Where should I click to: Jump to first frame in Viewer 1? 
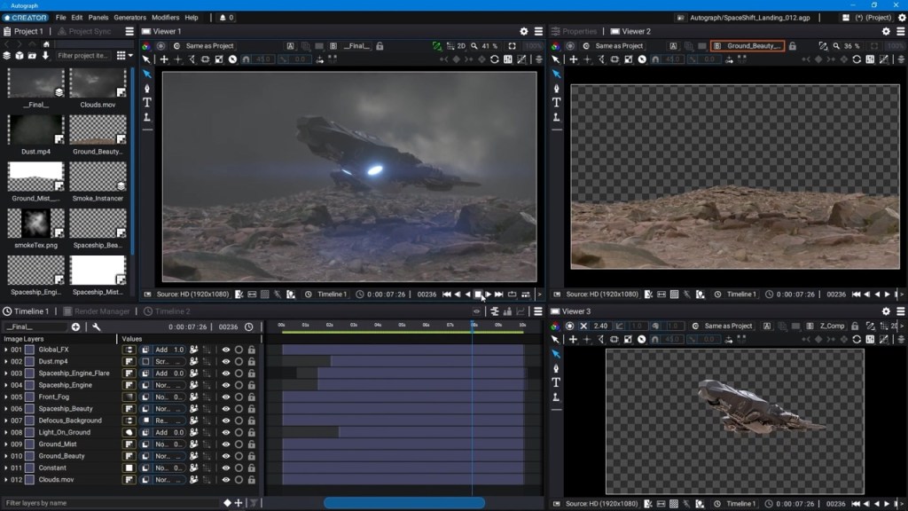(x=447, y=295)
